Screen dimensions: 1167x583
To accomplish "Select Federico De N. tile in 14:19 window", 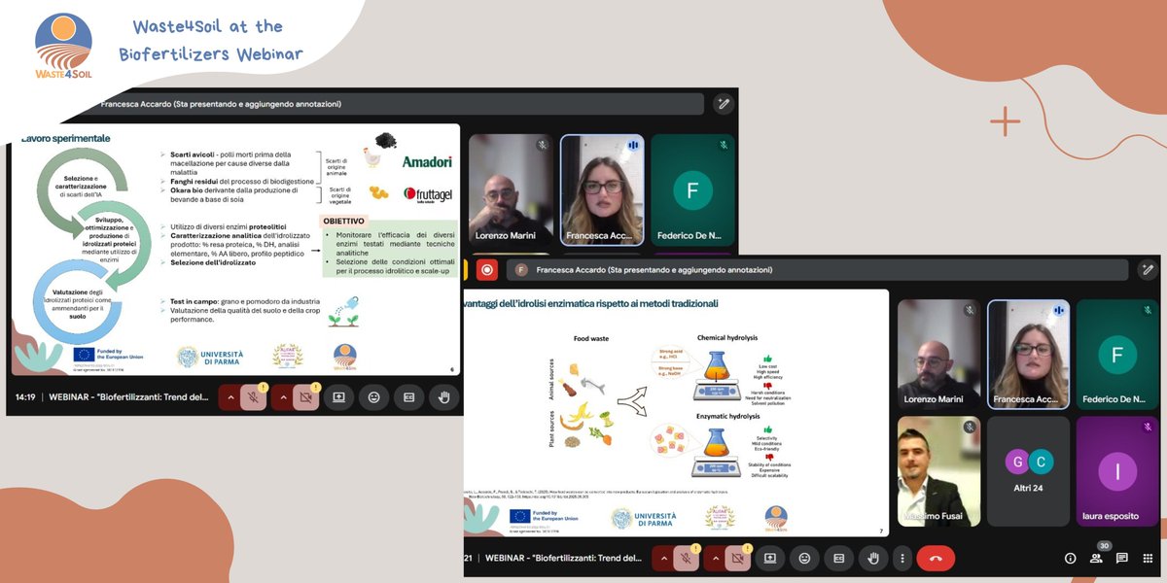I will pyautogui.click(x=693, y=189).
